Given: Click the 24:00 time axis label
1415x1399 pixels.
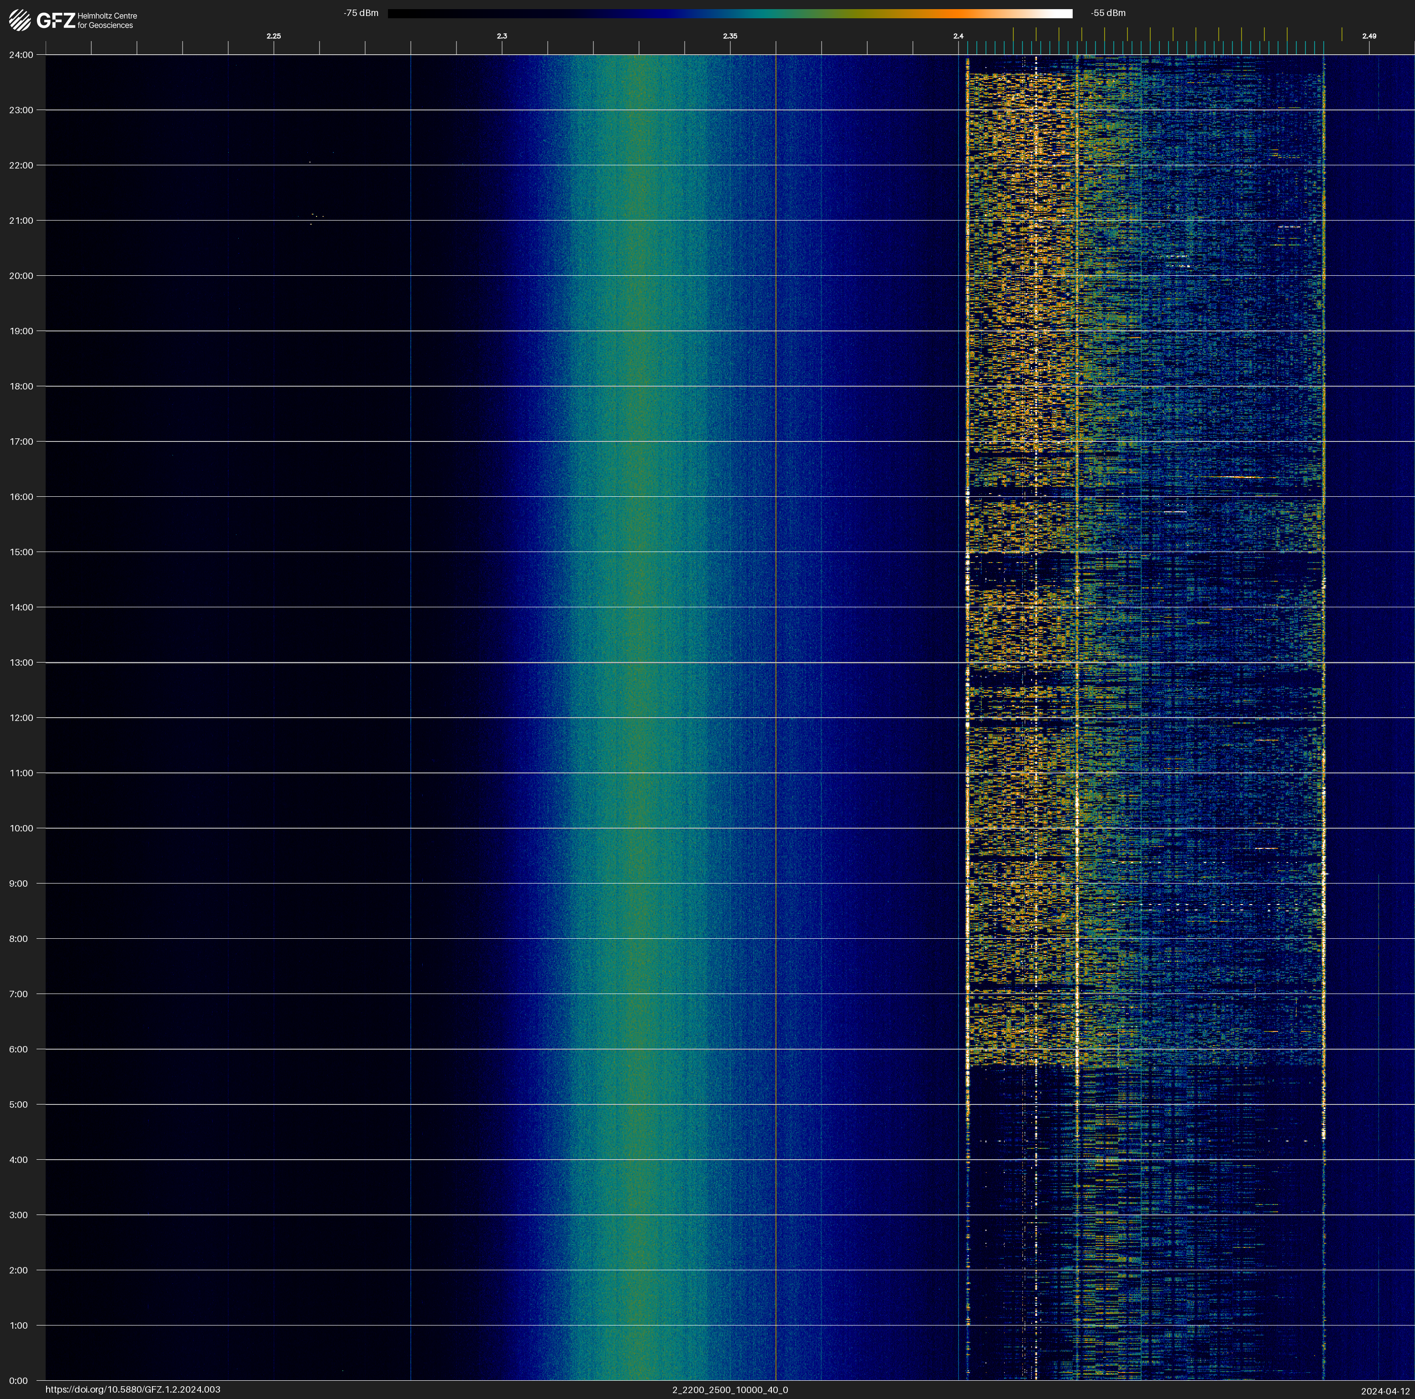Looking at the screenshot, I should pos(21,55).
